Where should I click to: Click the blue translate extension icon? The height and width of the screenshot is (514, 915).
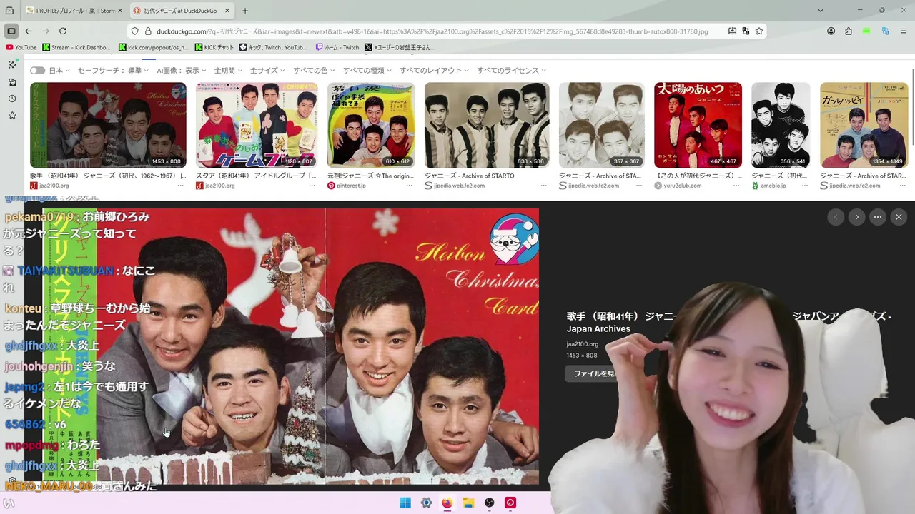(885, 31)
